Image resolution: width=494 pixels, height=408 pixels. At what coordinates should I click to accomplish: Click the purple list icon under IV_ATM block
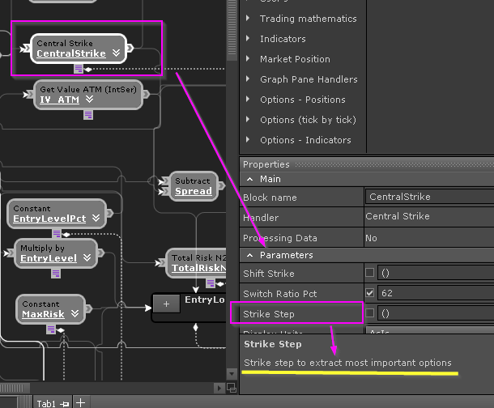[88, 114]
